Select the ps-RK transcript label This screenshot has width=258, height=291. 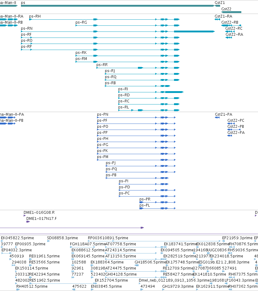(81, 53)
